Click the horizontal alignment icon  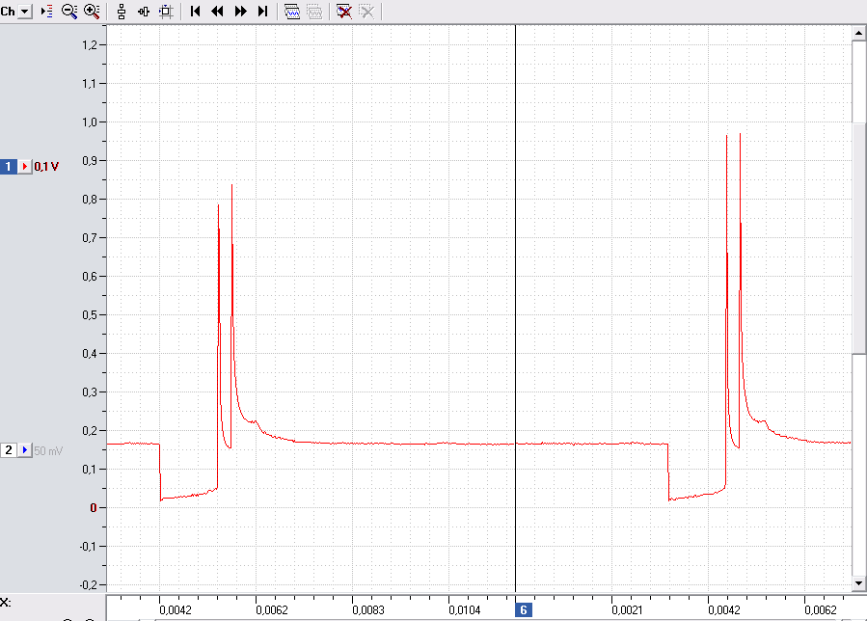tap(144, 11)
